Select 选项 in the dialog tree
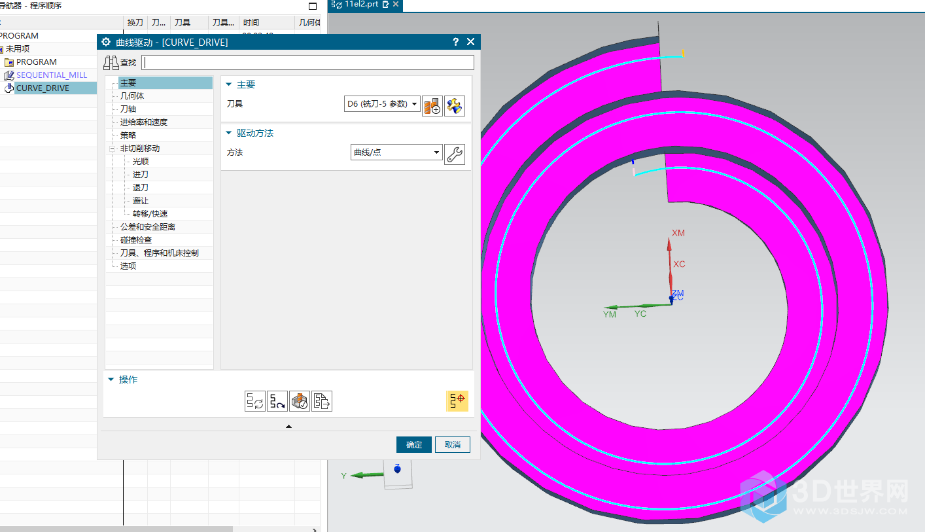 coord(128,266)
